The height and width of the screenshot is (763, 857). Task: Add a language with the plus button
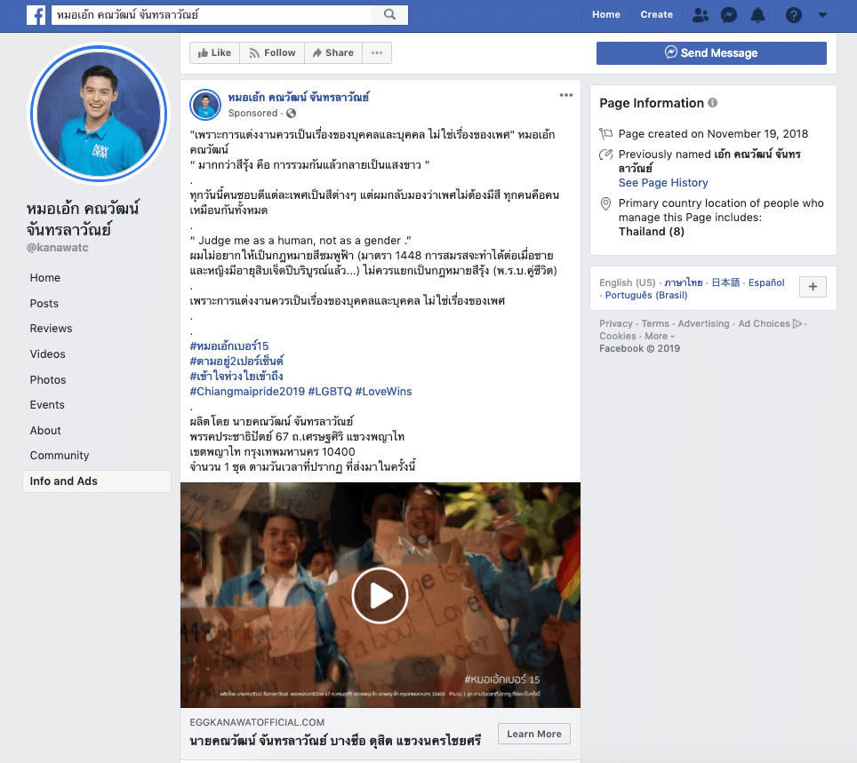(x=813, y=286)
